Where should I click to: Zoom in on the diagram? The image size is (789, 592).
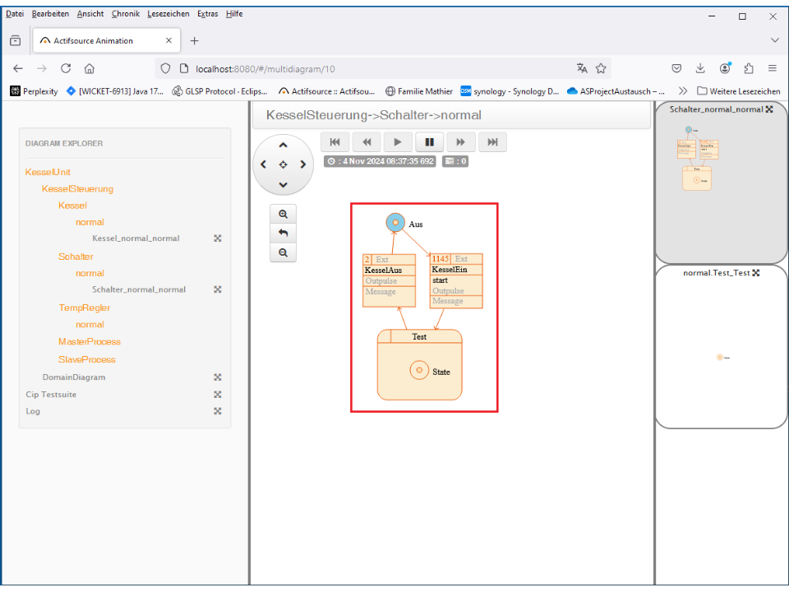[283, 215]
